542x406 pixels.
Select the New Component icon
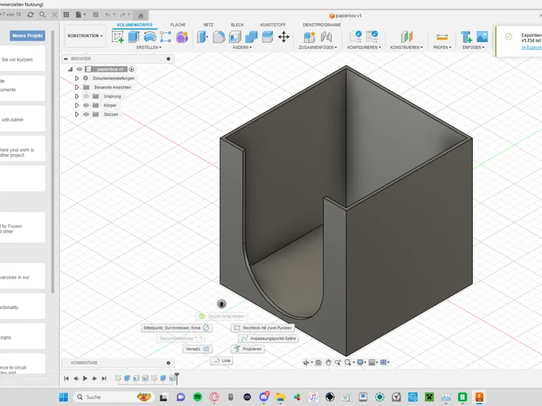310,37
